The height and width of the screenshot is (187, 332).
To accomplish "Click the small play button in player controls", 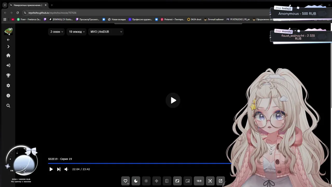I will pyautogui.click(x=51, y=169).
